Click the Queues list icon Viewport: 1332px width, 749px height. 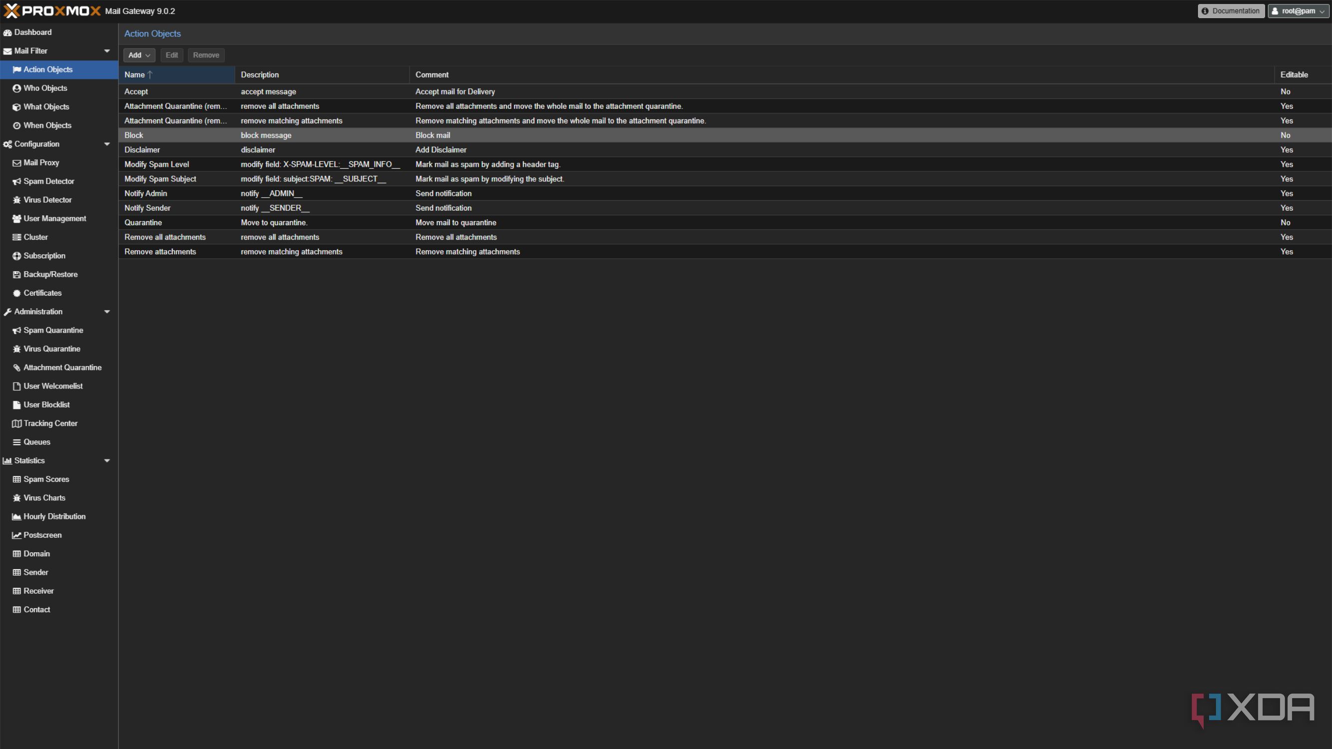(16, 442)
